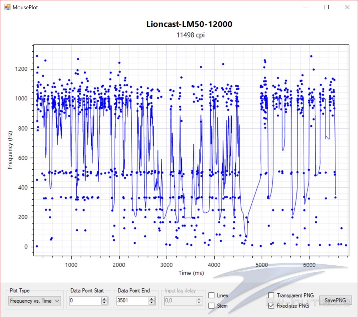Click the 3000 tick label on X axis

[x=166, y=265]
